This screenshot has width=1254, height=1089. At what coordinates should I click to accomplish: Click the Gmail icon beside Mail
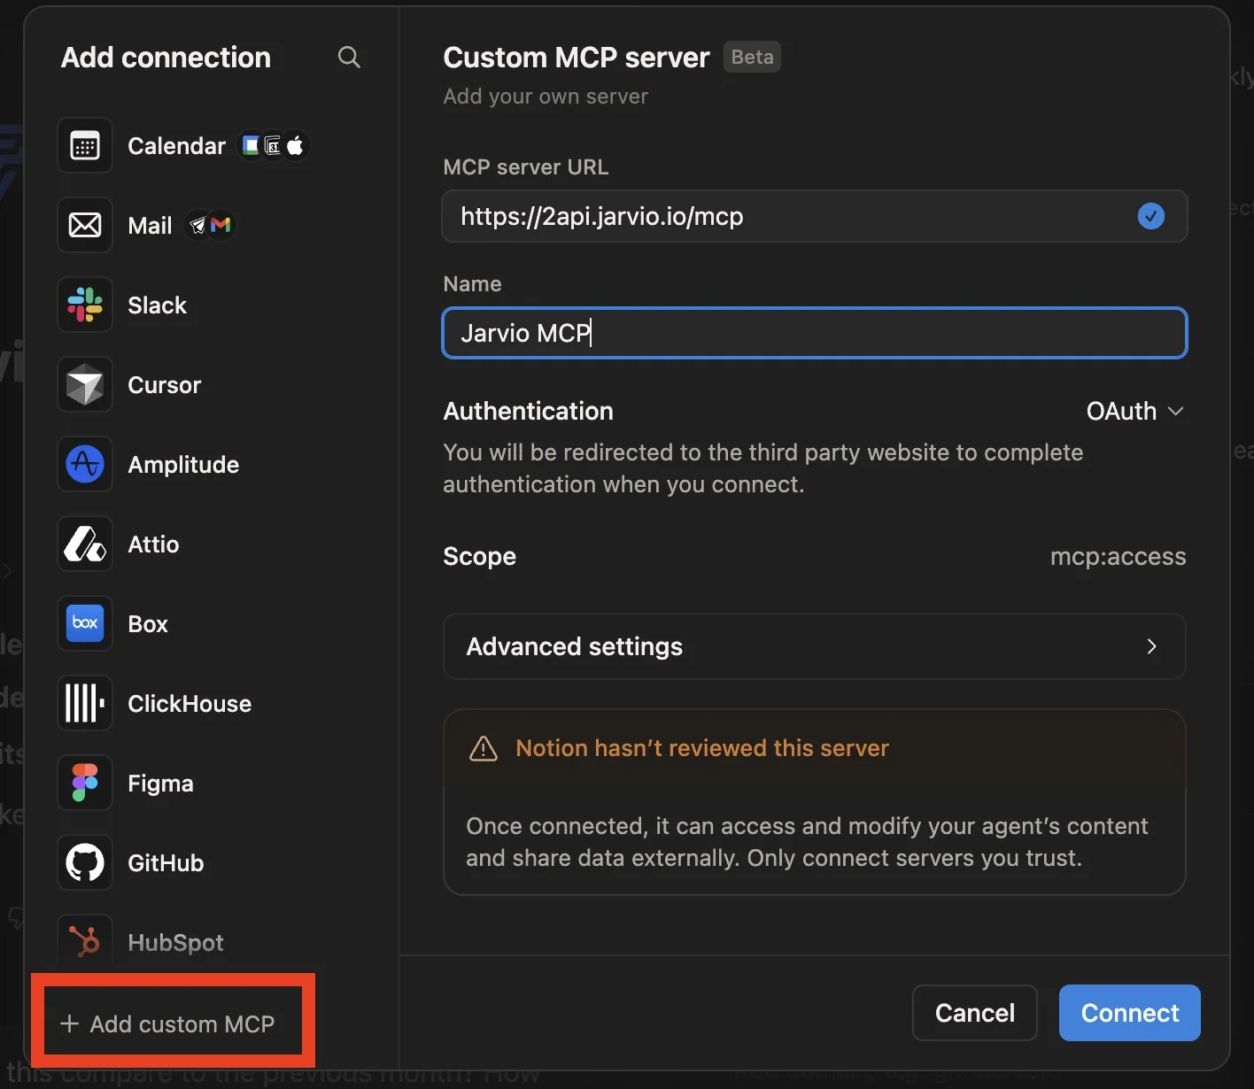pos(221,225)
